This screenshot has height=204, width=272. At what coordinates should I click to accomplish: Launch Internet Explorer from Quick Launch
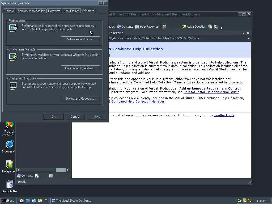28,201
